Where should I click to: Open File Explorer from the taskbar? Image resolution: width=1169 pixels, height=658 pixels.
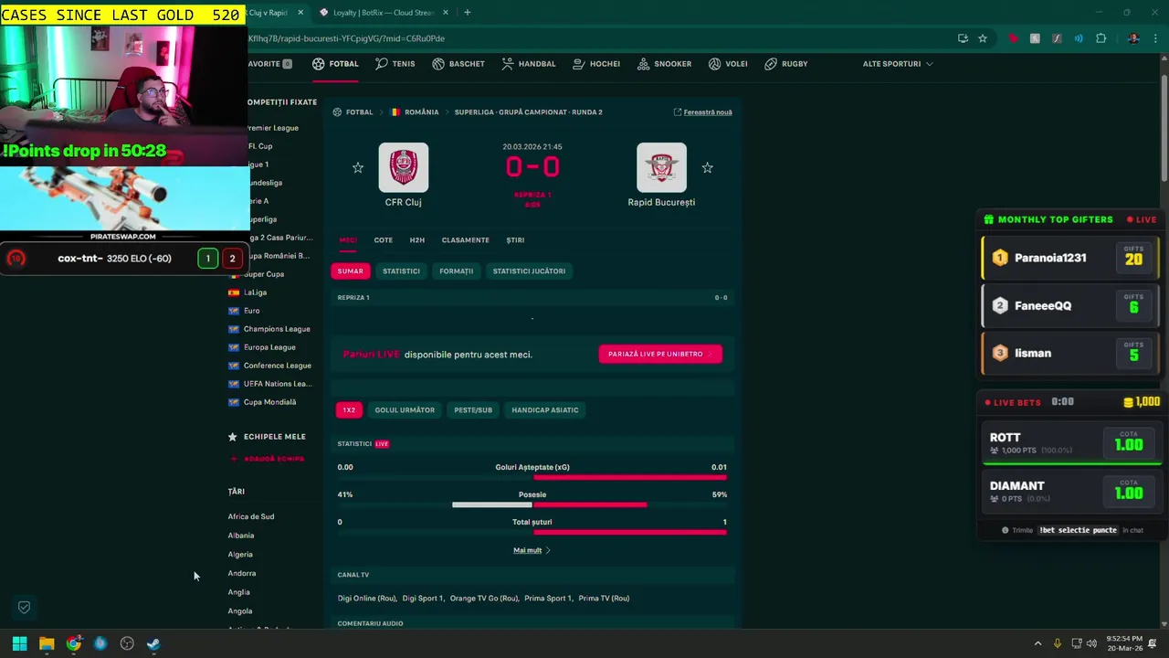click(x=47, y=644)
